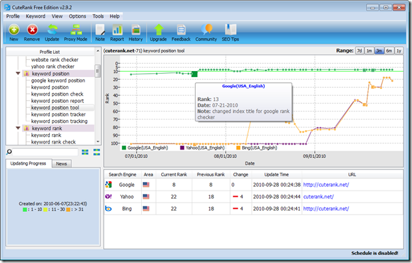Switch to the News tab
412x263 pixels.
(x=61, y=163)
